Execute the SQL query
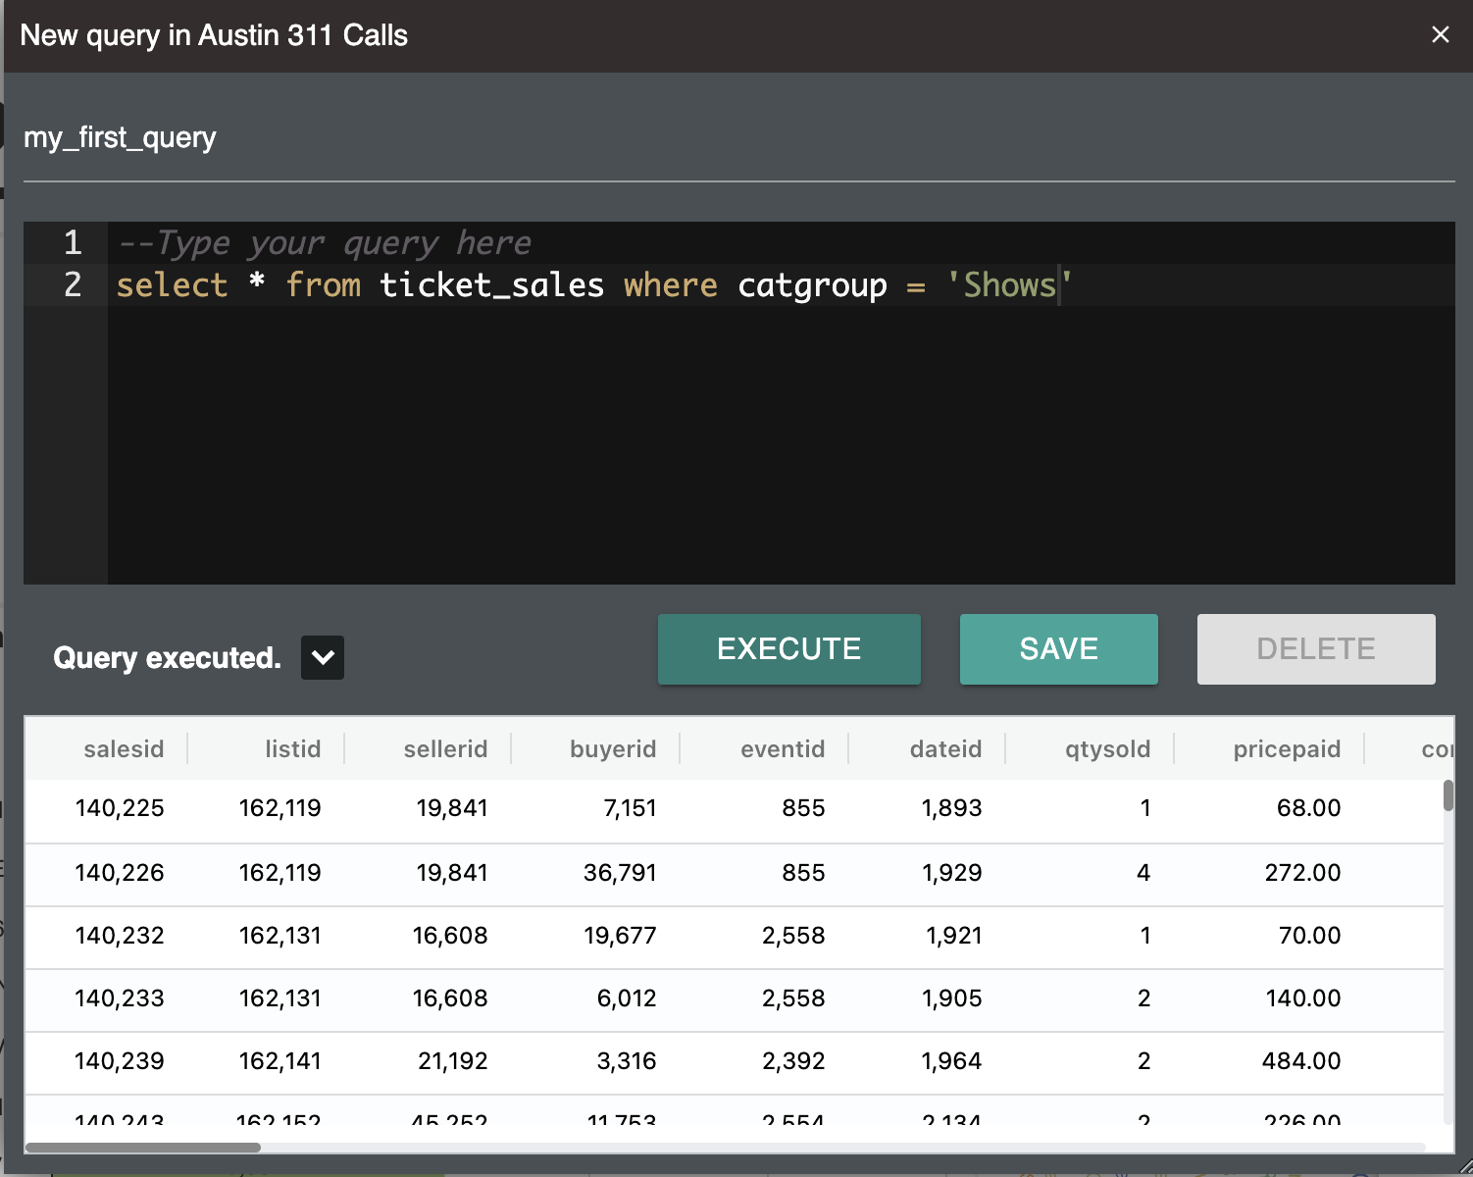 coord(788,648)
